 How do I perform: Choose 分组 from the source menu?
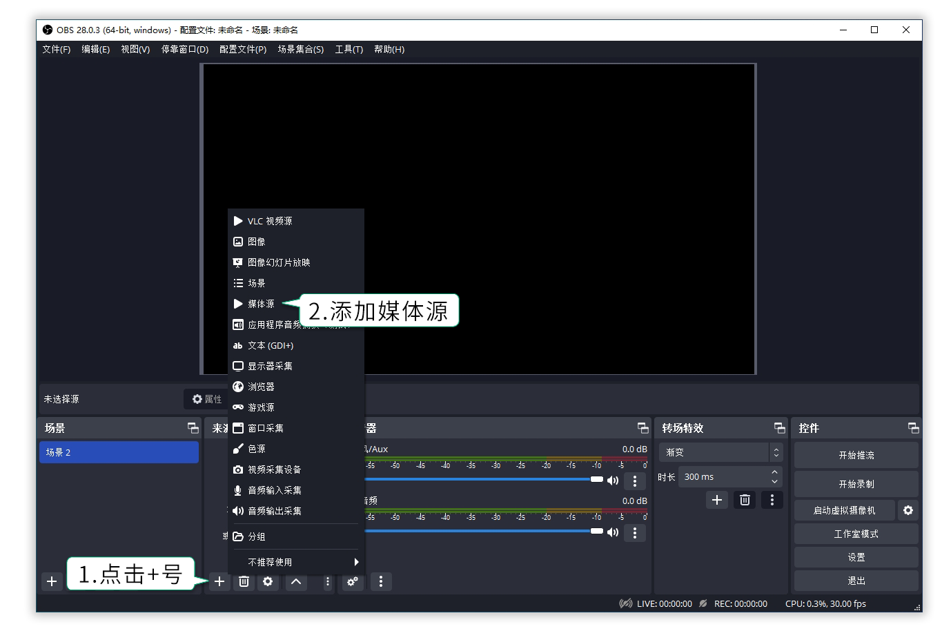[296, 536]
